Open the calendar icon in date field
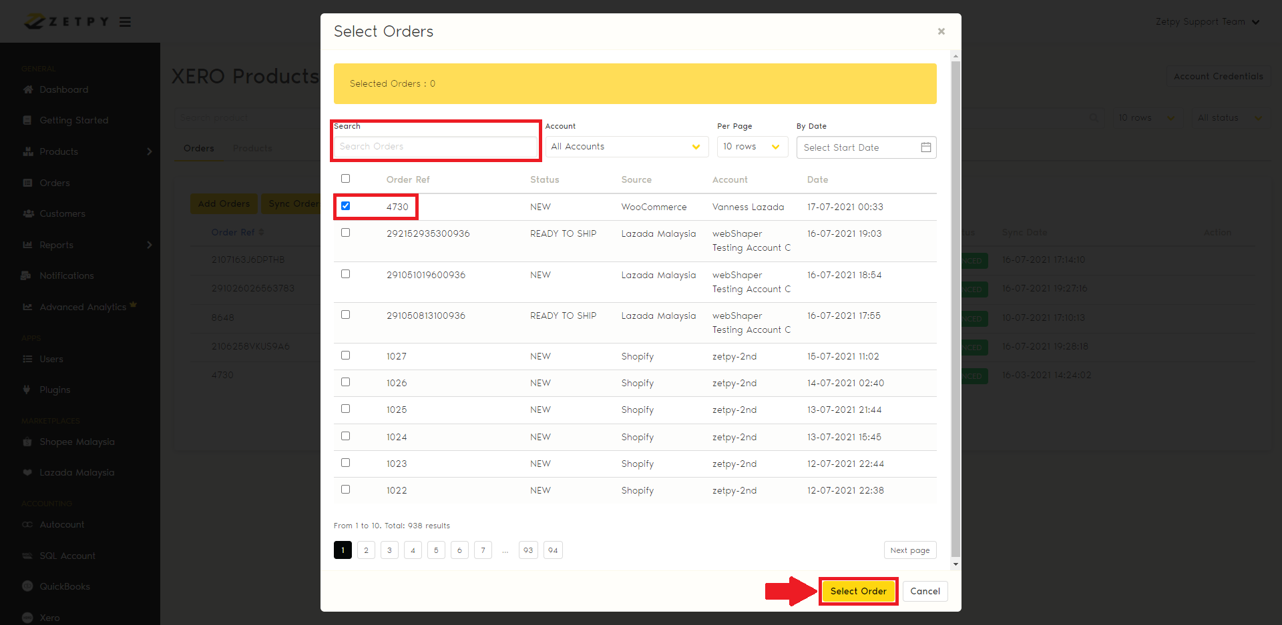1282x625 pixels. (x=926, y=147)
